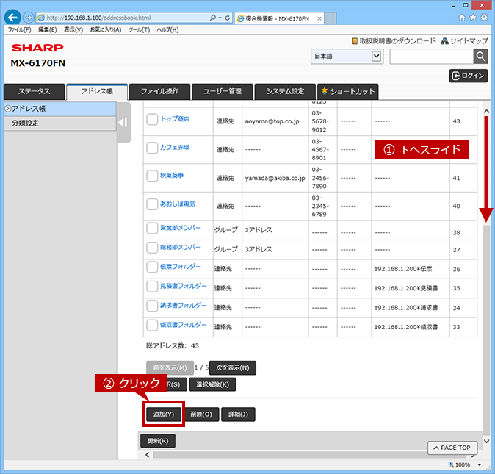The image size is (495, 474).
Task: Click the search text input field
Action: (x=432, y=57)
